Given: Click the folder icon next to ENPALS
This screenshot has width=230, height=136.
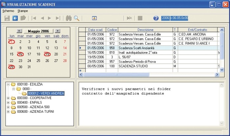Looking at the screenshot, I should click(13, 103).
